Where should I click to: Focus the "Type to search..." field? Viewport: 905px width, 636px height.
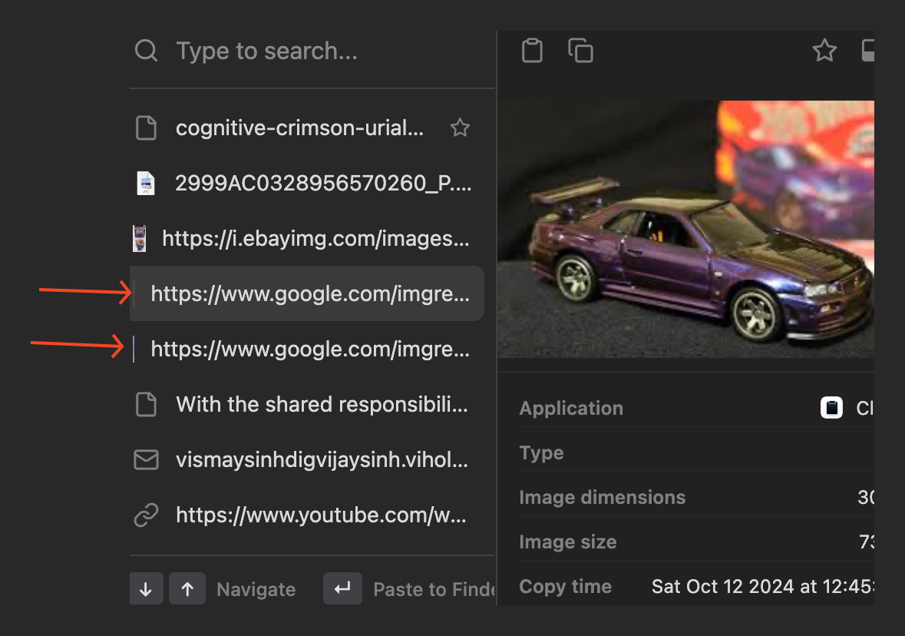coord(322,51)
